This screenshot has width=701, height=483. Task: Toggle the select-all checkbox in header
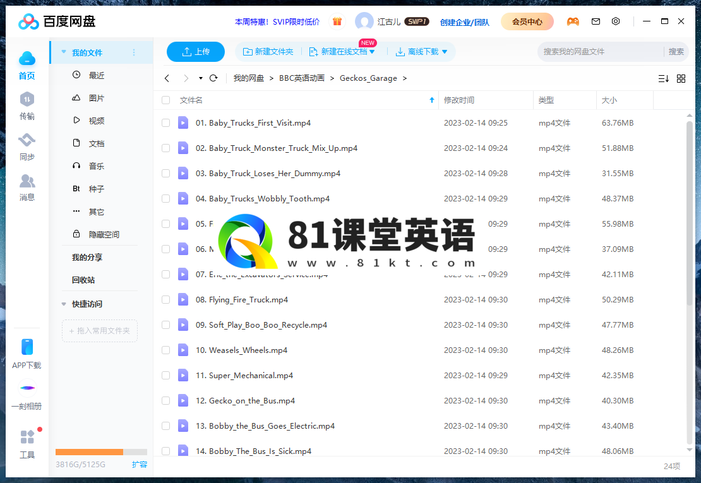click(x=166, y=100)
